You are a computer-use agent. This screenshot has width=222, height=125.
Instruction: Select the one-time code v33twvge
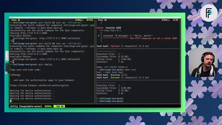(x=15, y=75)
